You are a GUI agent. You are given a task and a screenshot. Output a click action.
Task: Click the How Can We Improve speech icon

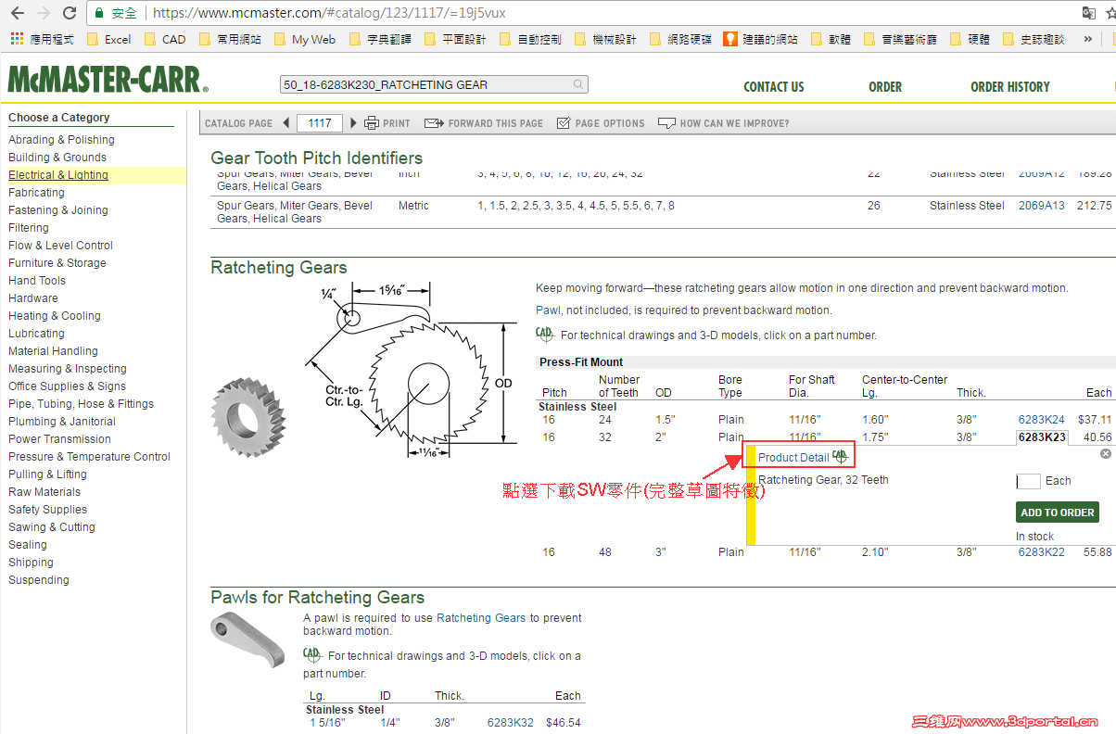click(666, 123)
